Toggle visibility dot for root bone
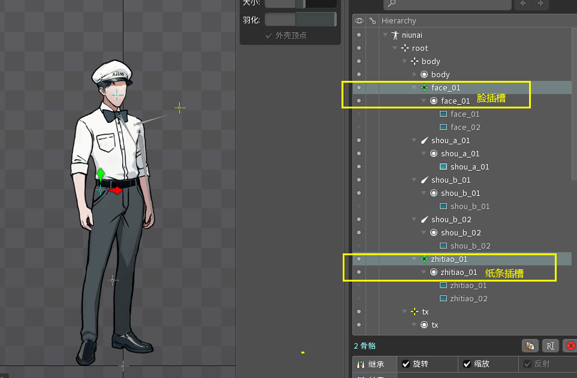Screen dimensions: 577x378 (x=359, y=49)
